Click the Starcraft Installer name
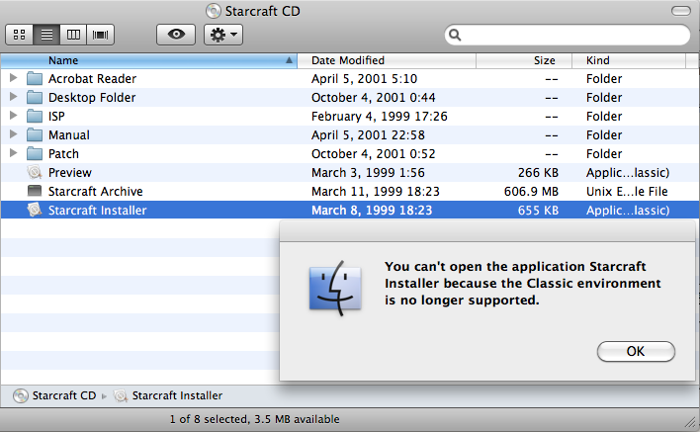Image resolution: width=700 pixels, height=432 pixels. click(x=97, y=210)
